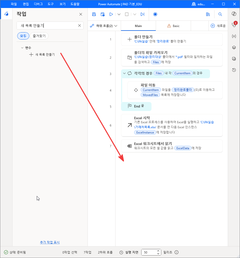
Task: Click the 'C:\PA실습' path in step 1
Action: pyautogui.click(x=141, y=41)
